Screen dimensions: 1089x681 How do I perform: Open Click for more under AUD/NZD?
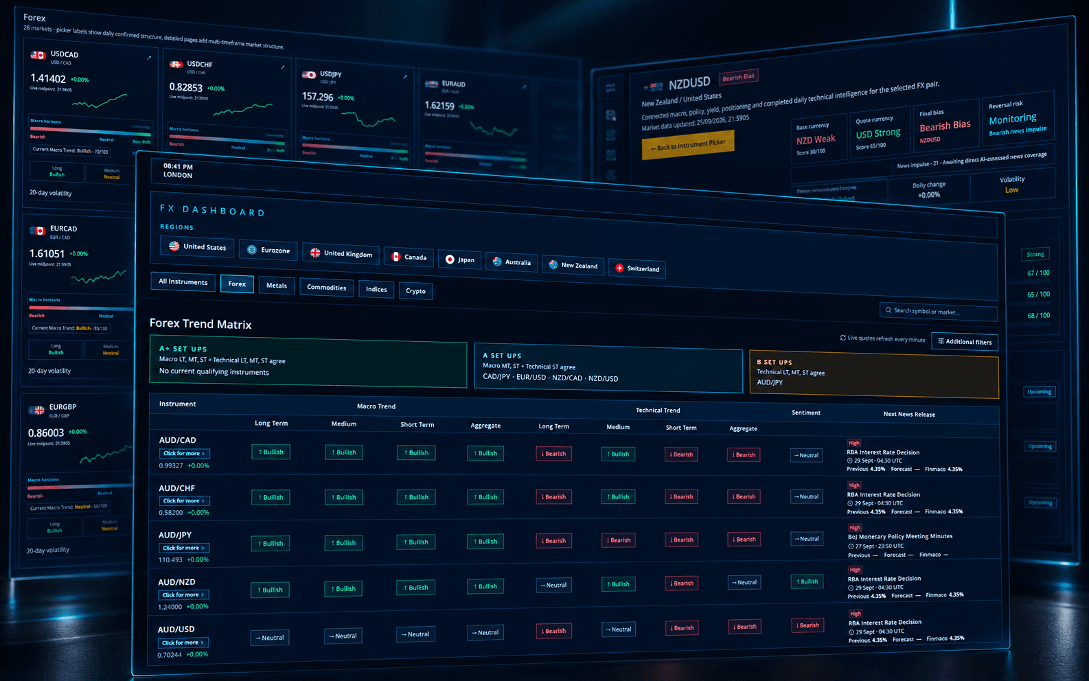183,595
